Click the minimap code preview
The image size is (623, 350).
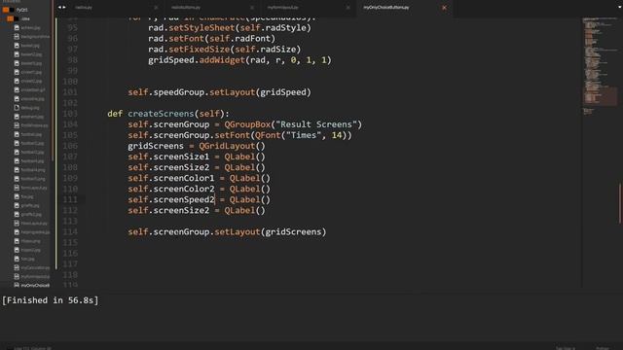click(x=600, y=65)
